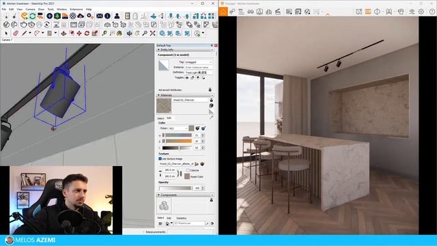Image resolution: width=437 pixels, height=246 pixels.
Task: Select the Push/Pull tool
Action: [64, 33]
